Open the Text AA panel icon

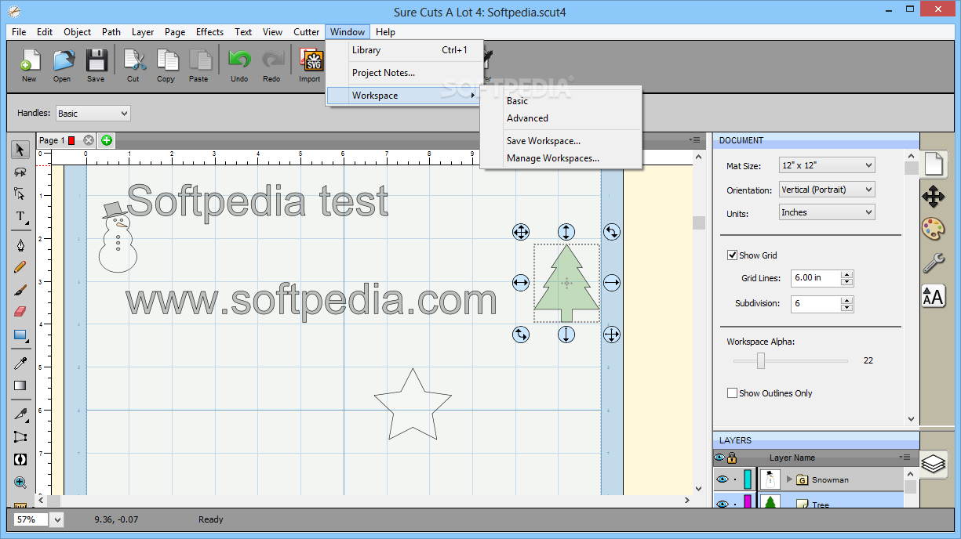tap(934, 296)
